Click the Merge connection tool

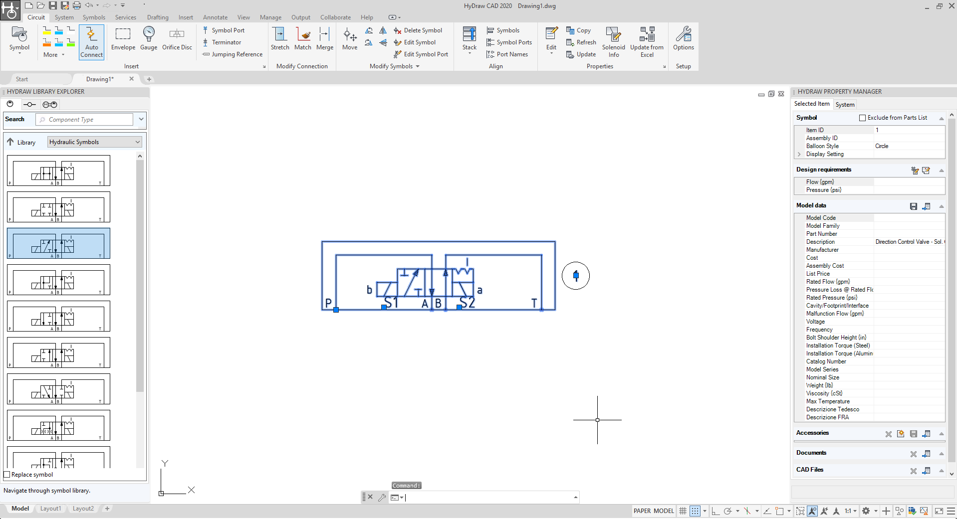(324, 39)
